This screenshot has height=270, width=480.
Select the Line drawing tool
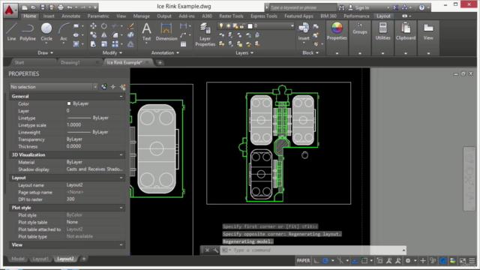[11, 31]
